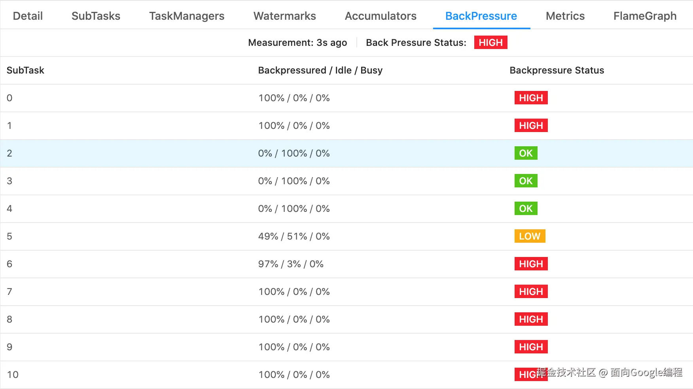Open the SubTasks tab
693x389 pixels.
point(96,16)
